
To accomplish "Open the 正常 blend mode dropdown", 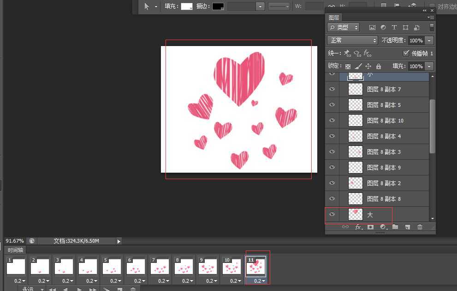I will click(x=352, y=41).
